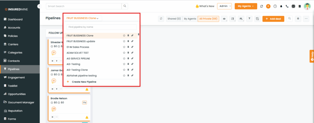Open the AI chip icon in header
This screenshot has width=314, height=123.
293,6
